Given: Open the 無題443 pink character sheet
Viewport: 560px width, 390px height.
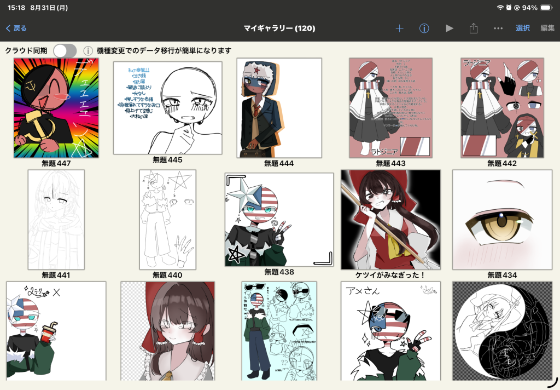Looking at the screenshot, I should (x=390, y=108).
